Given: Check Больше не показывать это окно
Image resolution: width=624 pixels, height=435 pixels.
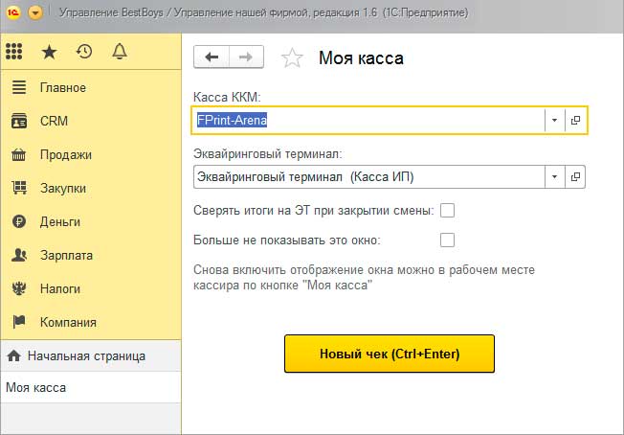Looking at the screenshot, I should point(447,240).
